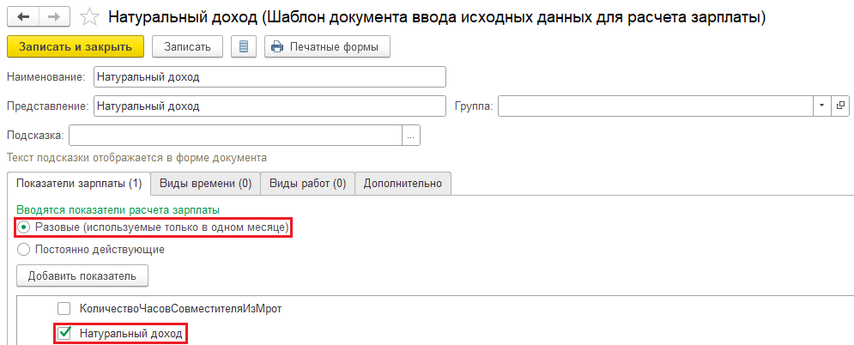Click Добавить показатель button
Image resolution: width=854 pixels, height=345 pixels.
82,275
